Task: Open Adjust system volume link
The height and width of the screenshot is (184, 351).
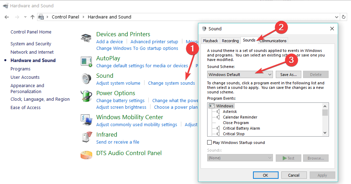Action: pos(118,83)
